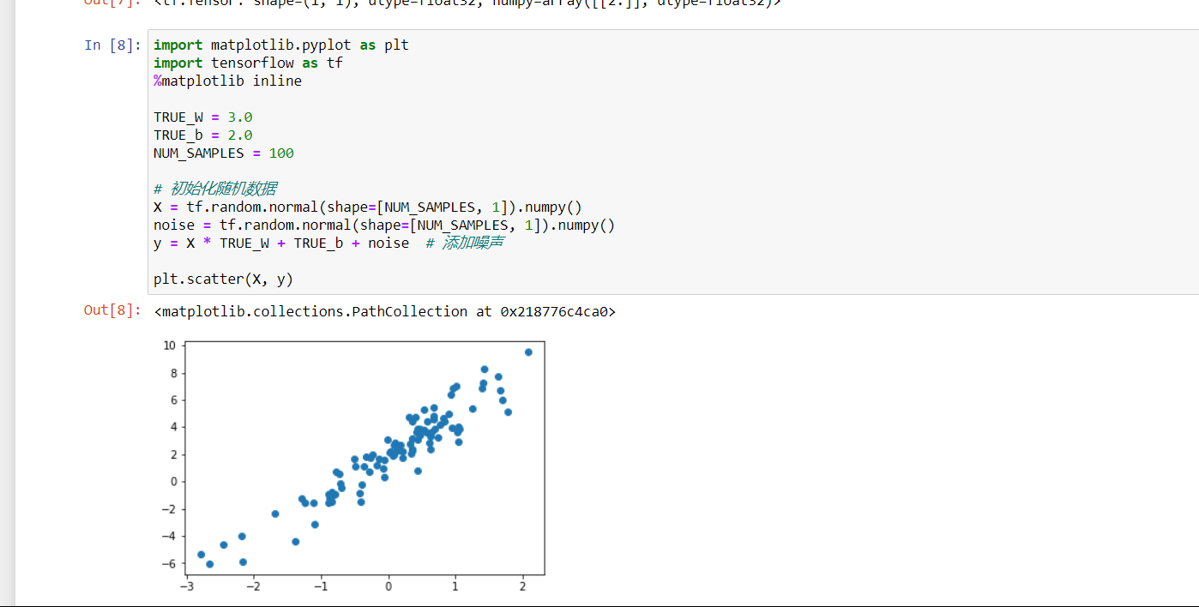
Task: Click the 'import matplotlib.pyplot as plt' line
Action: (x=281, y=45)
